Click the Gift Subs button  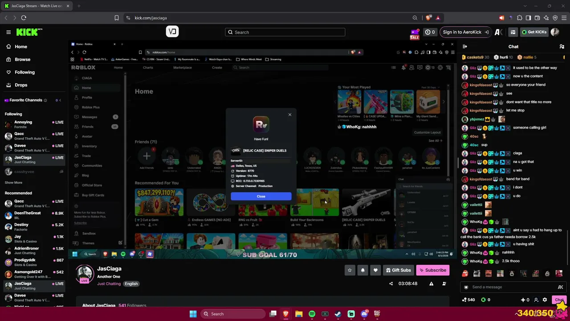point(398,270)
